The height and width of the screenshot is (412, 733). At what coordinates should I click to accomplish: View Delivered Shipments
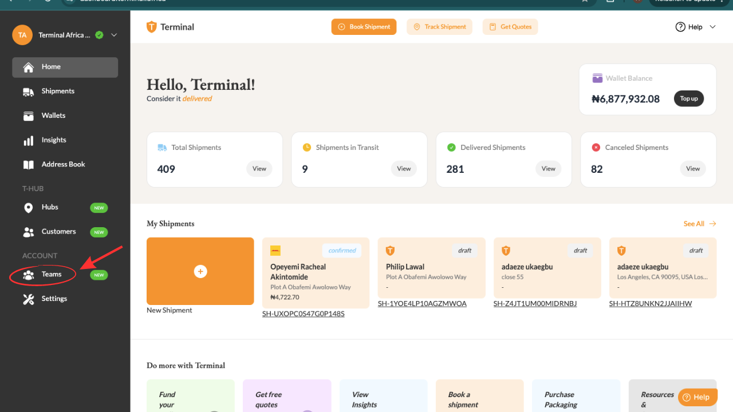pyautogui.click(x=549, y=169)
